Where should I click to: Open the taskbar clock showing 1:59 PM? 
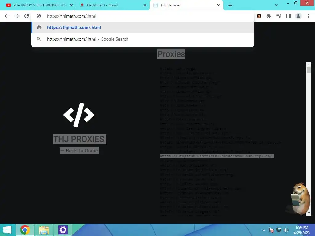click(302, 230)
